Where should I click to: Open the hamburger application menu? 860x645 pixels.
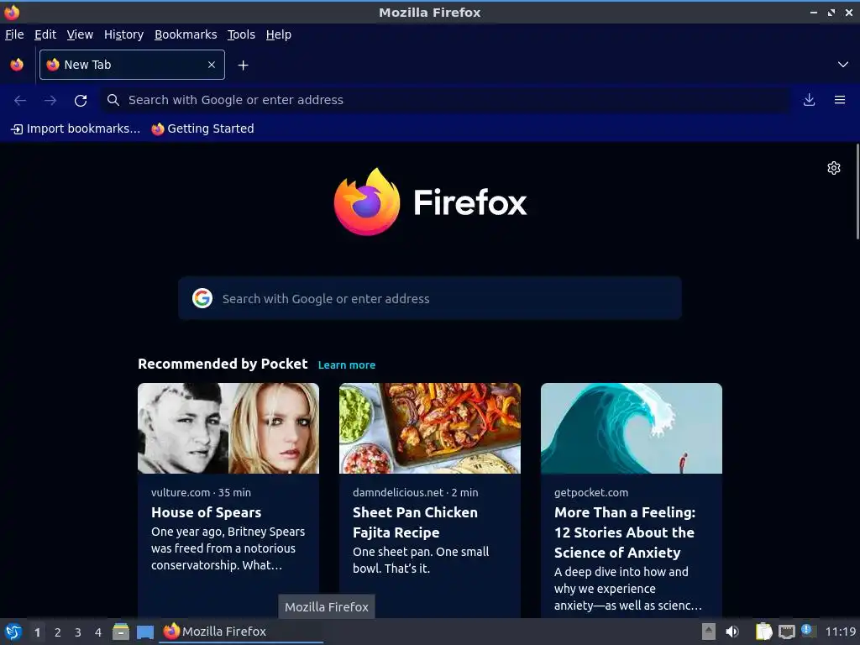click(x=840, y=100)
